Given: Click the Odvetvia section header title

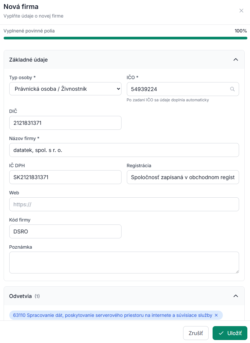Looking at the screenshot, I should click(x=20, y=296).
